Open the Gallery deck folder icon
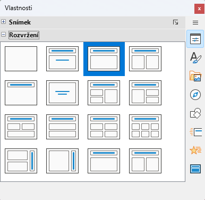 [195, 76]
